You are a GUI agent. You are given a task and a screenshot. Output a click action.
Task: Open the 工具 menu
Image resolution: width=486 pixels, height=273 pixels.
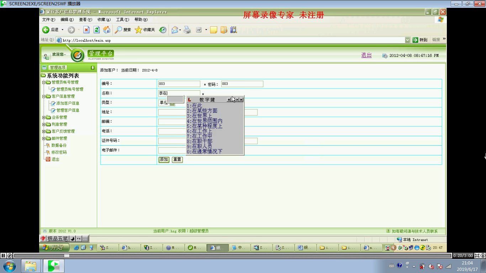point(122,20)
